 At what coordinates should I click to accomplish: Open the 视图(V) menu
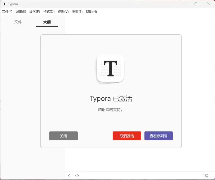(63, 11)
